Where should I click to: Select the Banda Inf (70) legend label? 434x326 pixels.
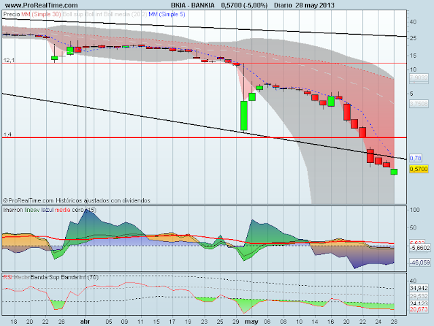point(79,277)
